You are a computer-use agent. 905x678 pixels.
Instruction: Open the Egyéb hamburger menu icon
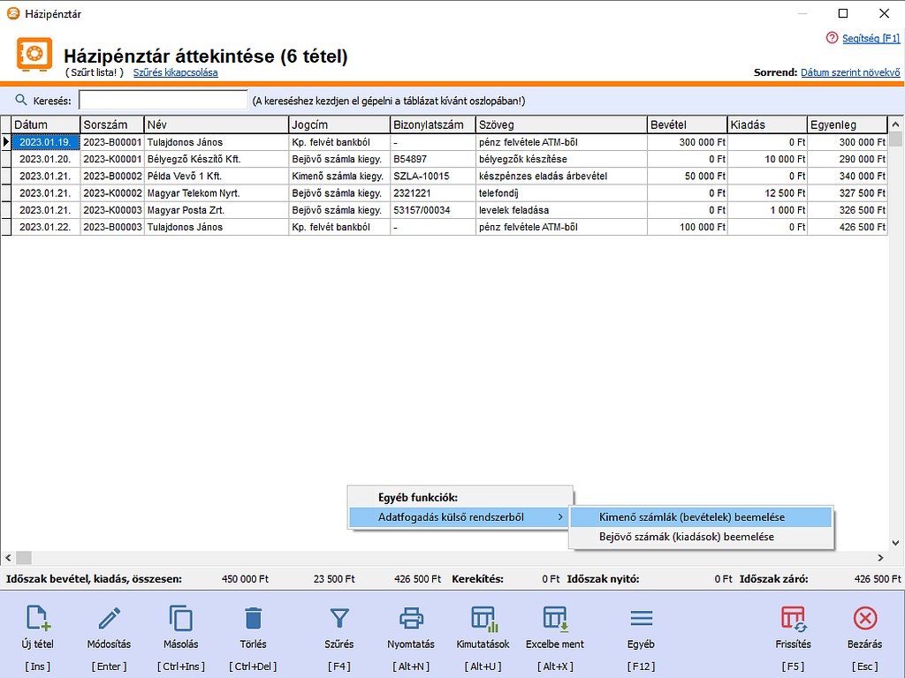click(x=641, y=618)
